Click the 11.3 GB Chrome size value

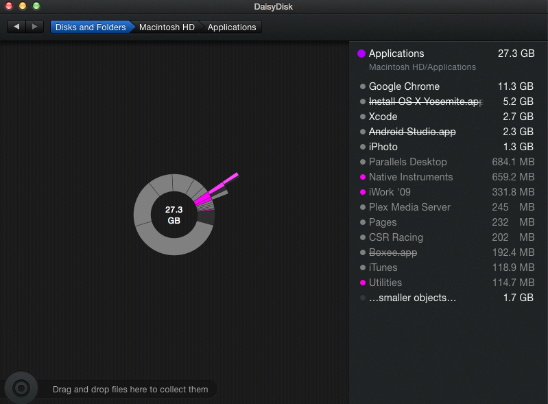516,86
